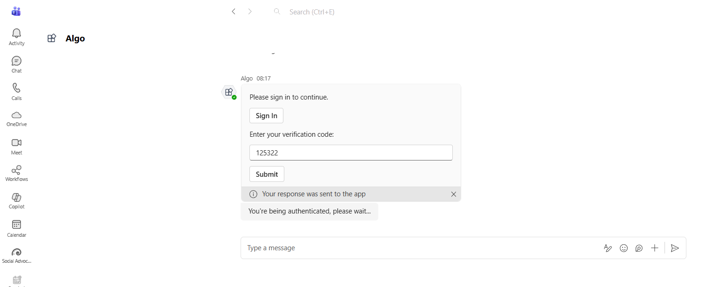The height and width of the screenshot is (287, 705).
Task: Open Workflows in the sidebar
Action: coord(16,170)
